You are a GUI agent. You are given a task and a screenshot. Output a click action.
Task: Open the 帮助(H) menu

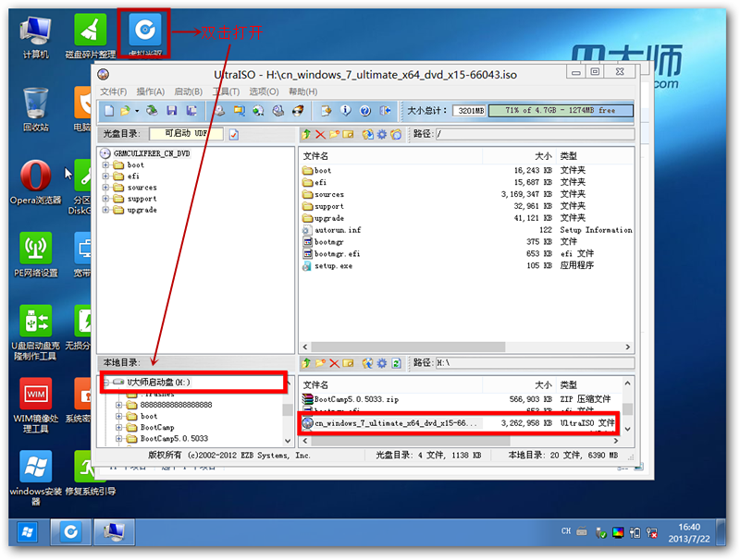coord(303,91)
